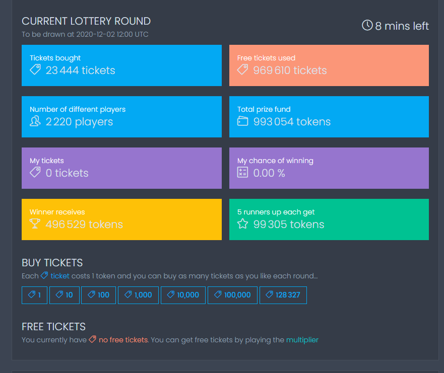Click the tag icon in Free tickets used card
Viewport: 444px width, 373px height.
243,69
